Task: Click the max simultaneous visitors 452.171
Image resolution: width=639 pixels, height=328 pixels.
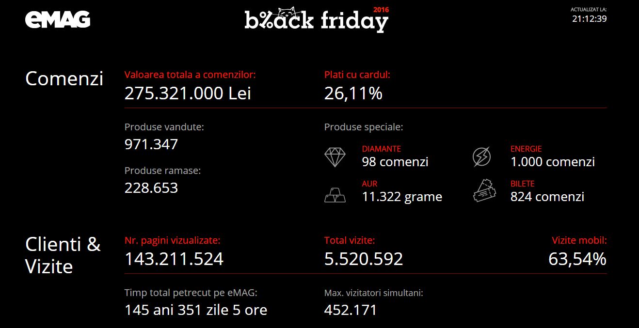Action: coord(350,310)
